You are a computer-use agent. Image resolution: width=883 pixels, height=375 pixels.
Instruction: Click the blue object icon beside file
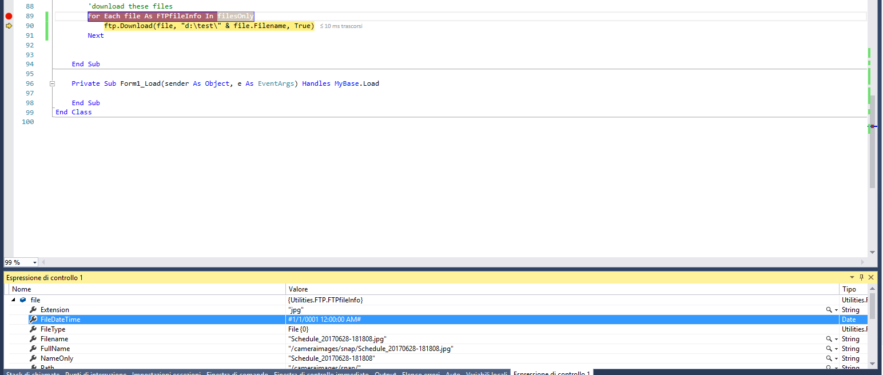click(x=23, y=300)
